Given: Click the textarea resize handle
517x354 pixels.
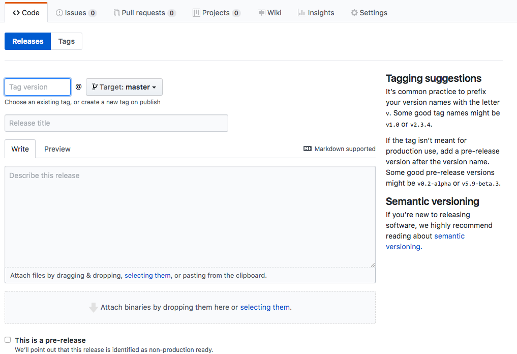Looking at the screenshot, I should click(373, 264).
